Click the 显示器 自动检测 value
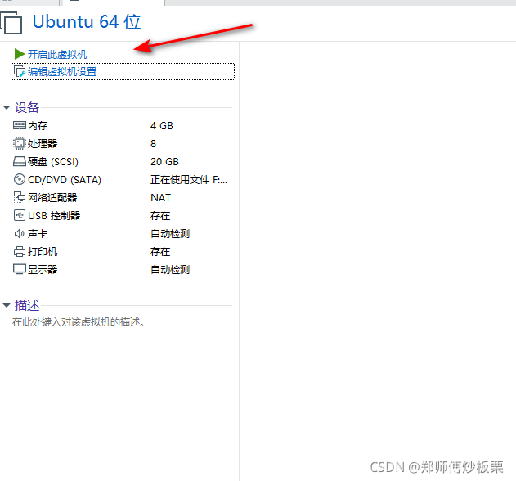Viewport: 516px width, 481px height. point(170,270)
